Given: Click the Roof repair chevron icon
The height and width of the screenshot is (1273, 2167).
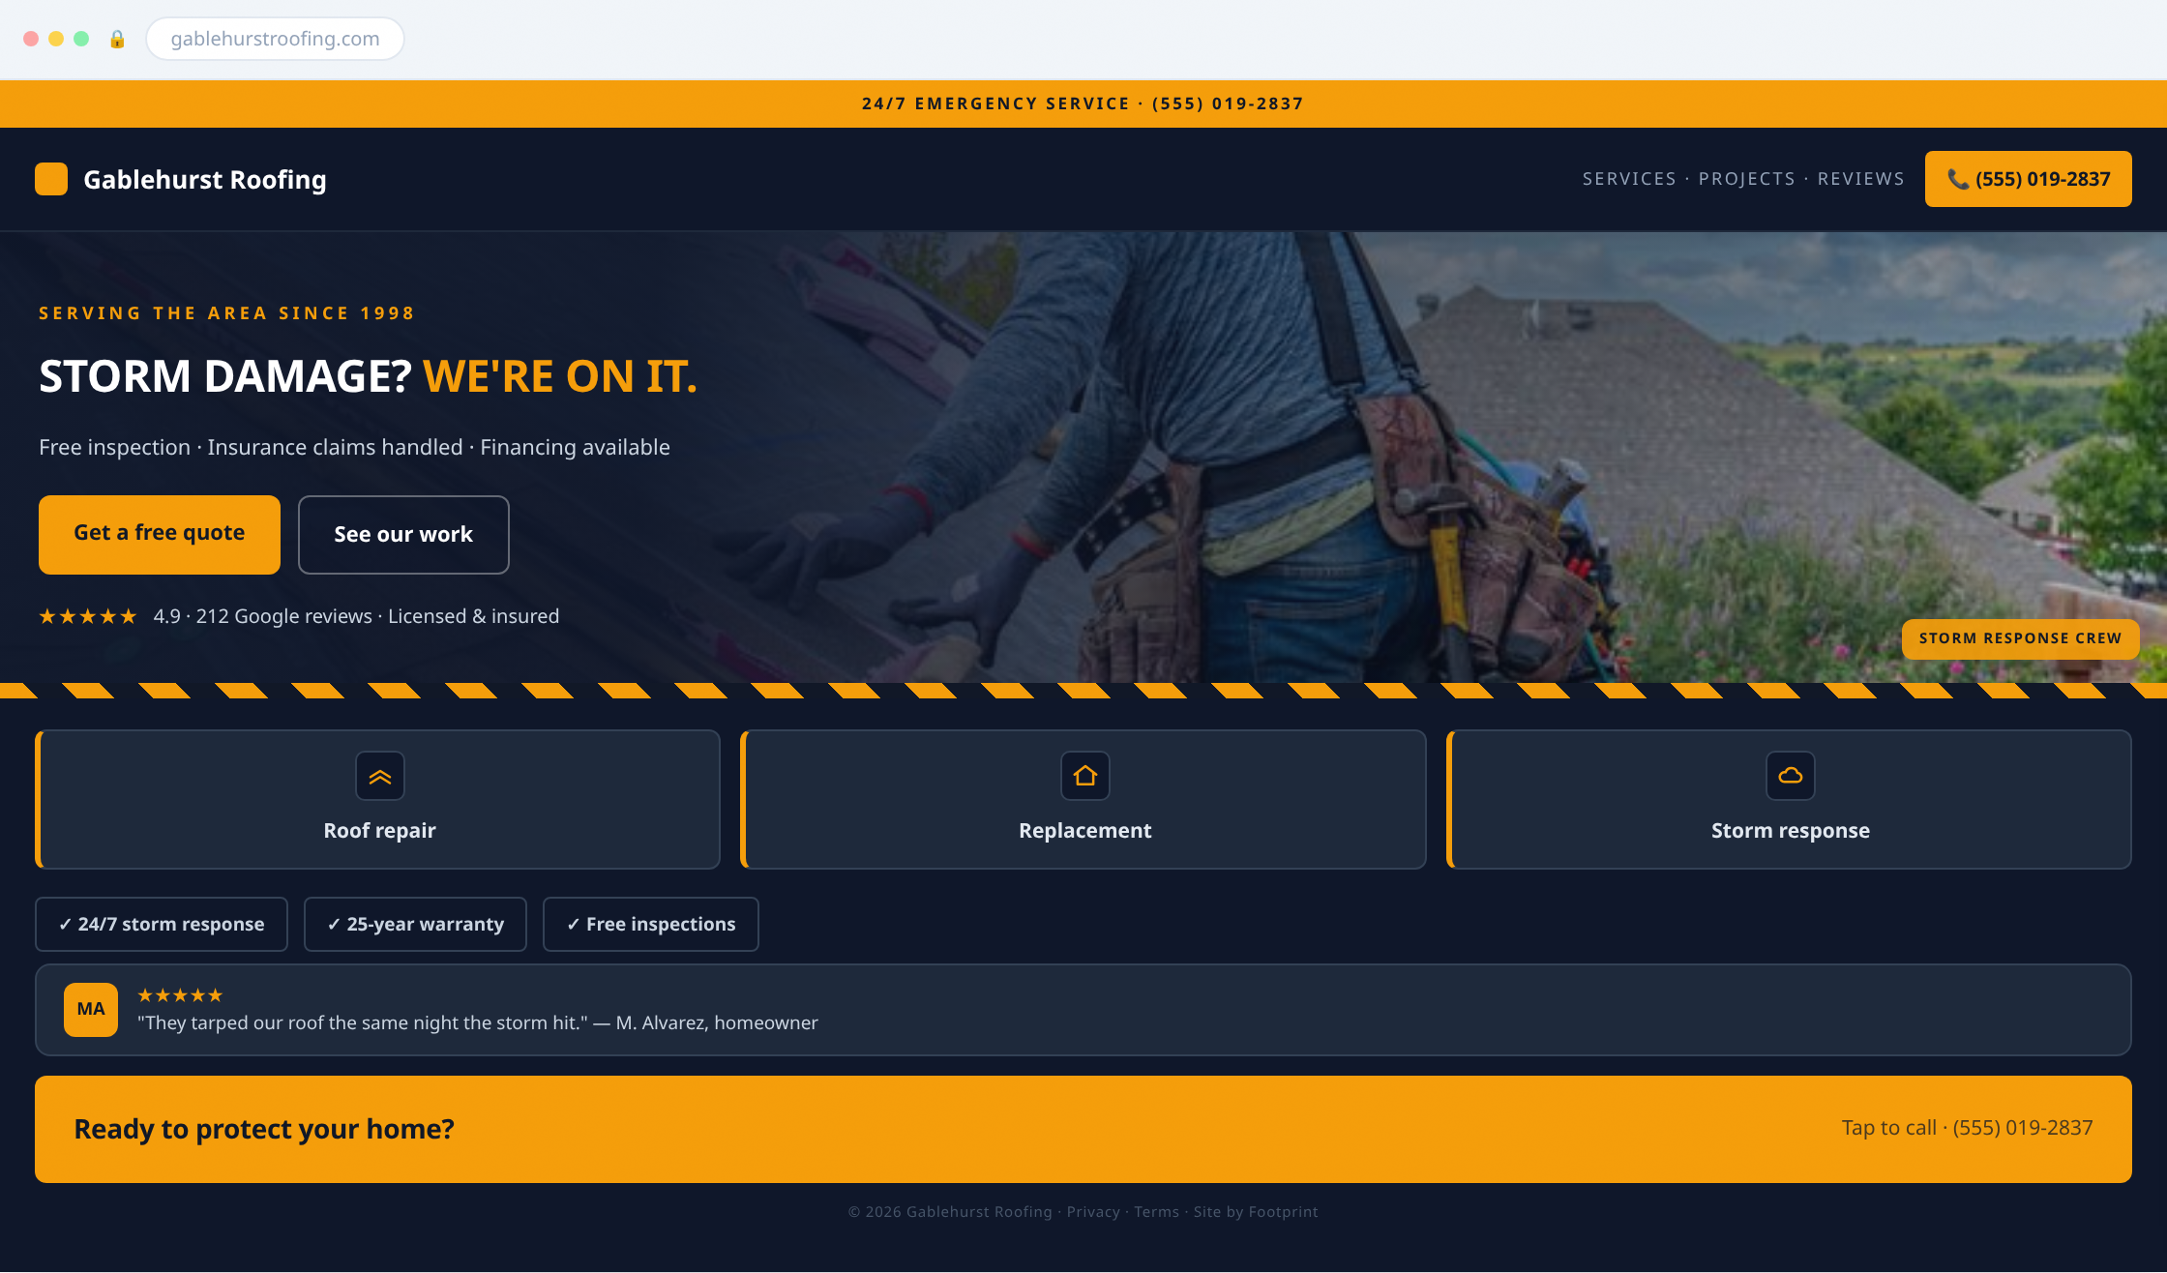Looking at the screenshot, I should click(x=380, y=776).
